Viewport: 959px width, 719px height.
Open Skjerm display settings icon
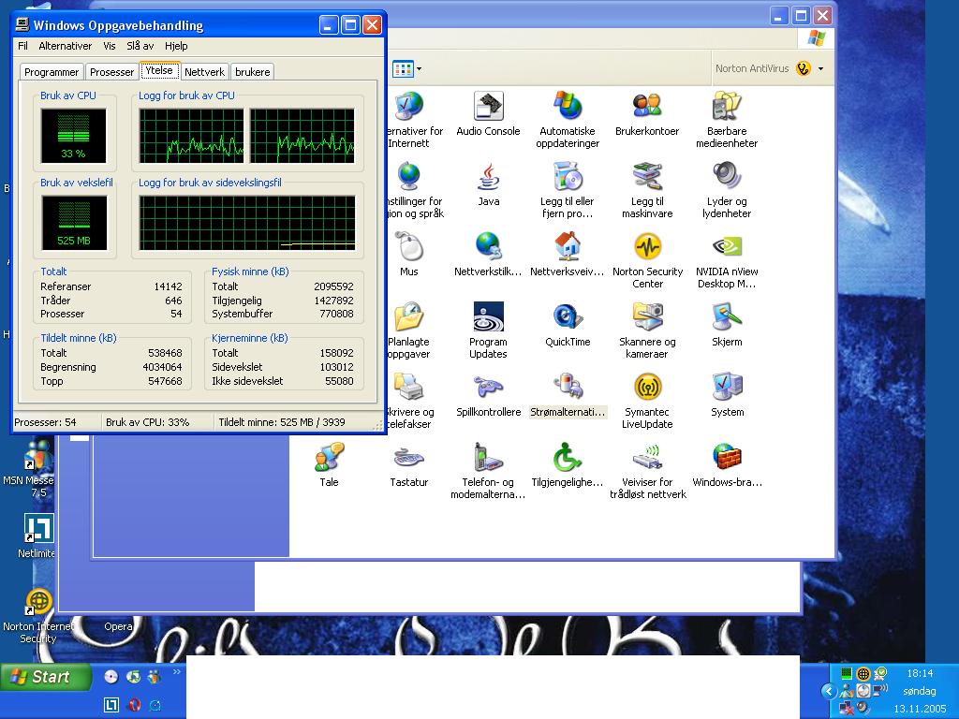click(x=727, y=325)
